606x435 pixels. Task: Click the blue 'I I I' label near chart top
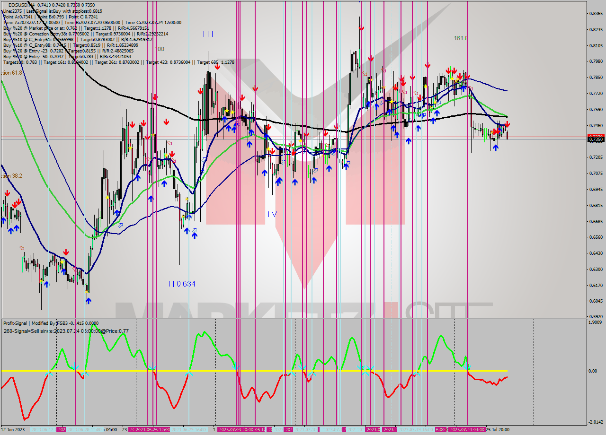(208, 34)
